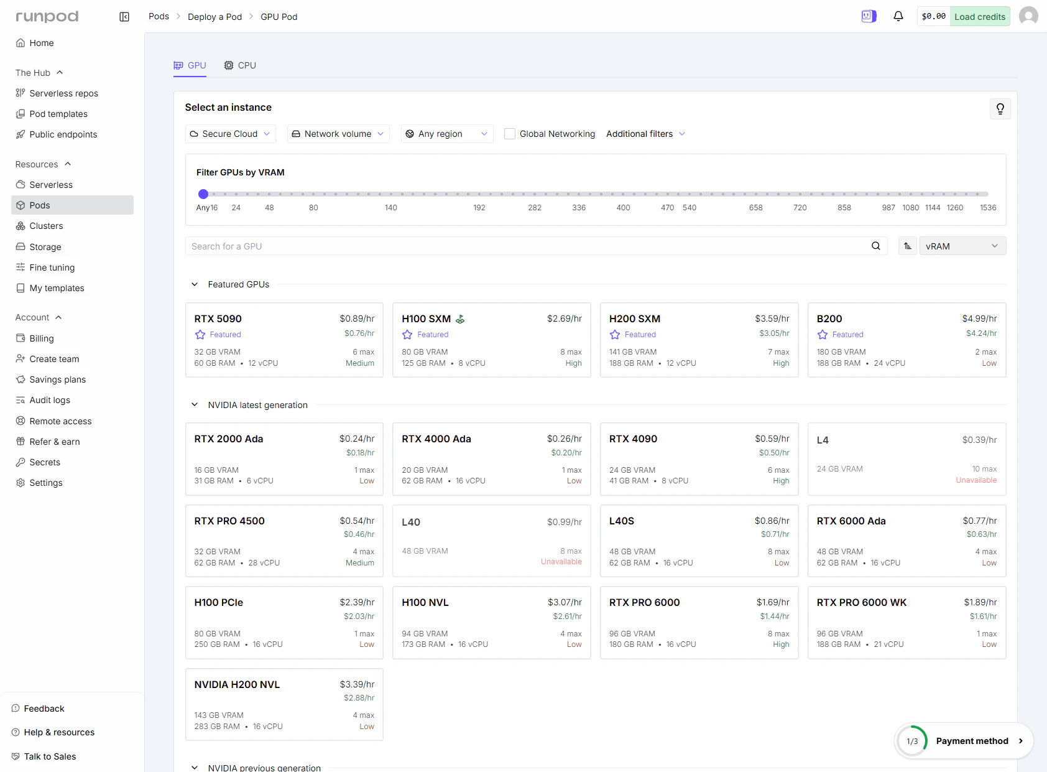
Task: Select the RTX 4090 instance card
Action: [699, 459]
